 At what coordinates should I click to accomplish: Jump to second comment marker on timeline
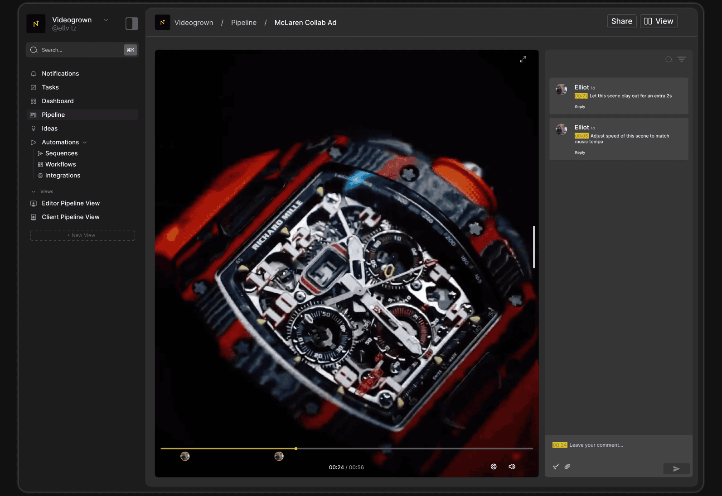pyautogui.click(x=279, y=456)
